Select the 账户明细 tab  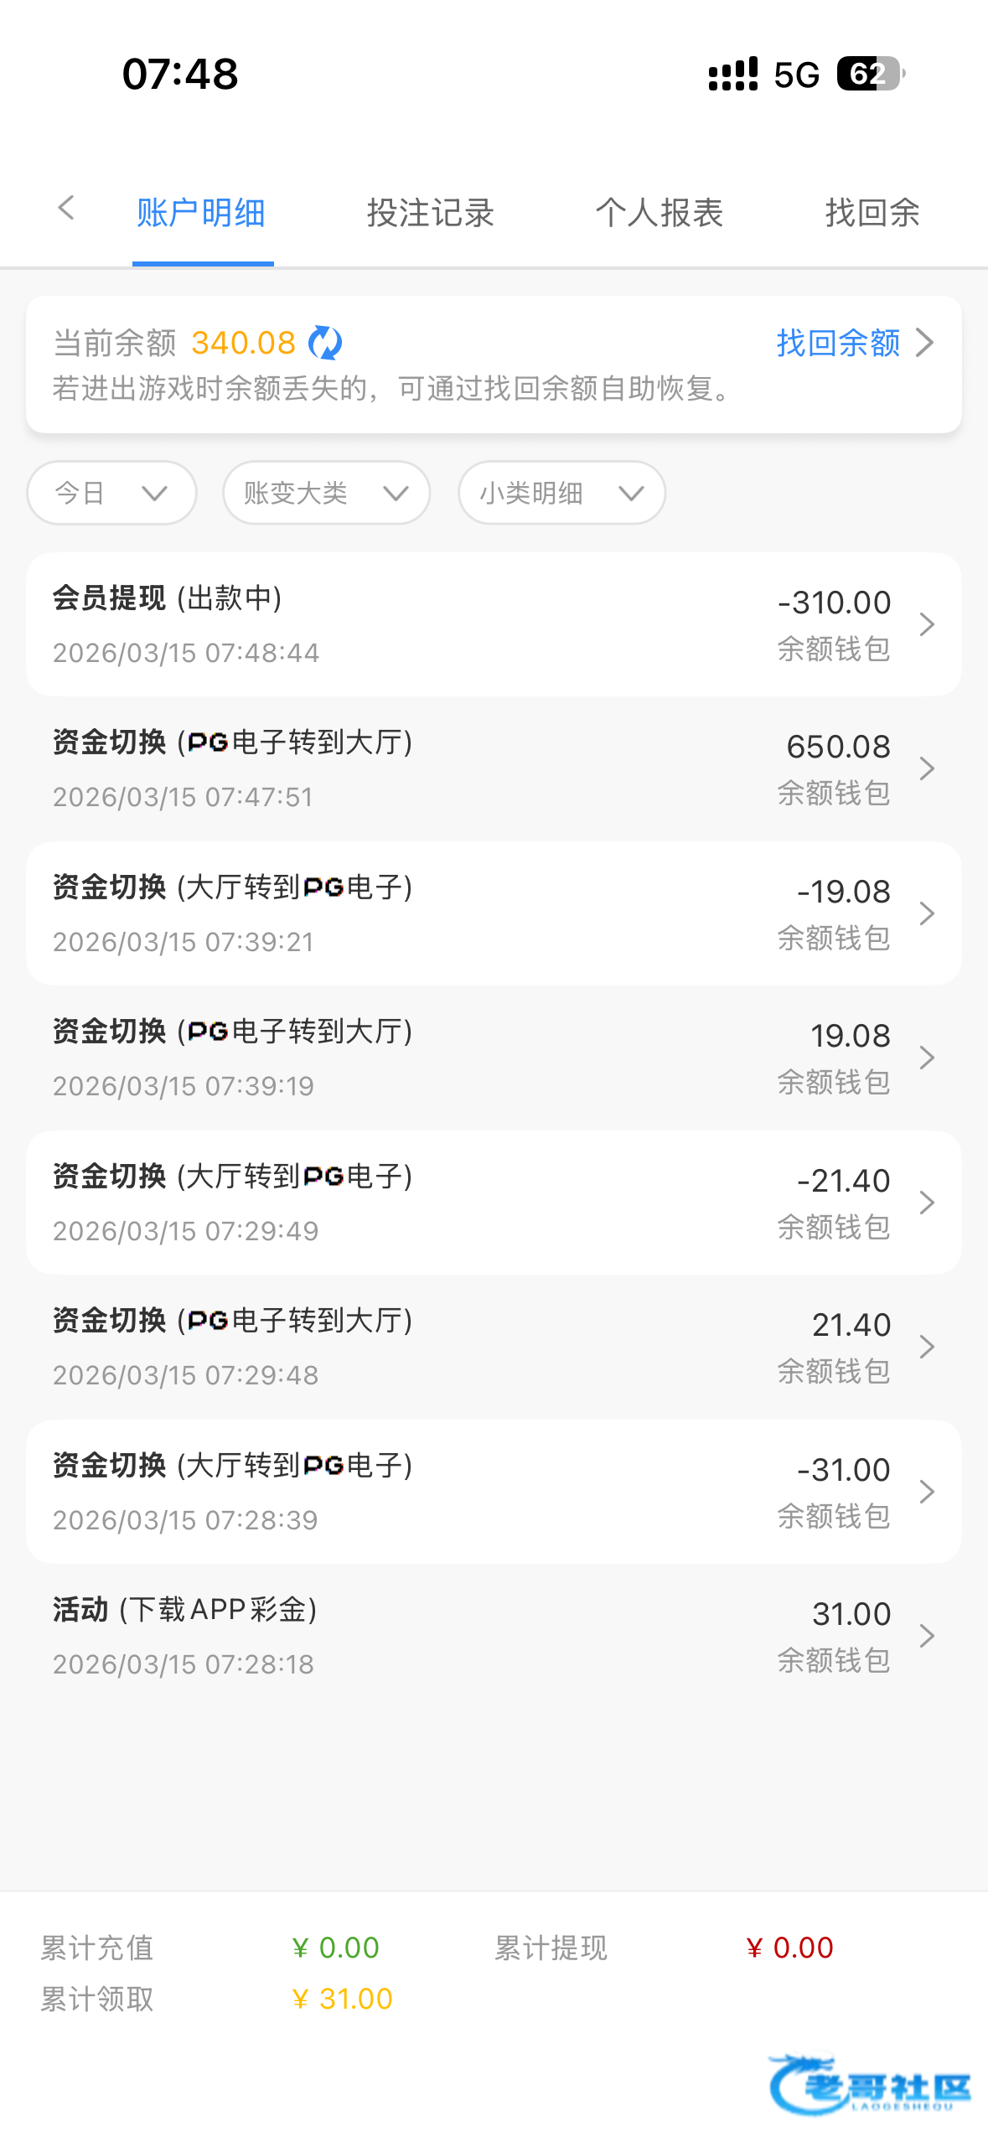pos(201,213)
